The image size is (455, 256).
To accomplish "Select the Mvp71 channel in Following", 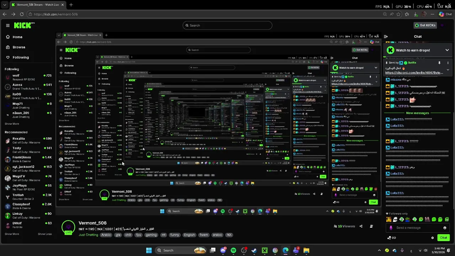I will coord(28,106).
